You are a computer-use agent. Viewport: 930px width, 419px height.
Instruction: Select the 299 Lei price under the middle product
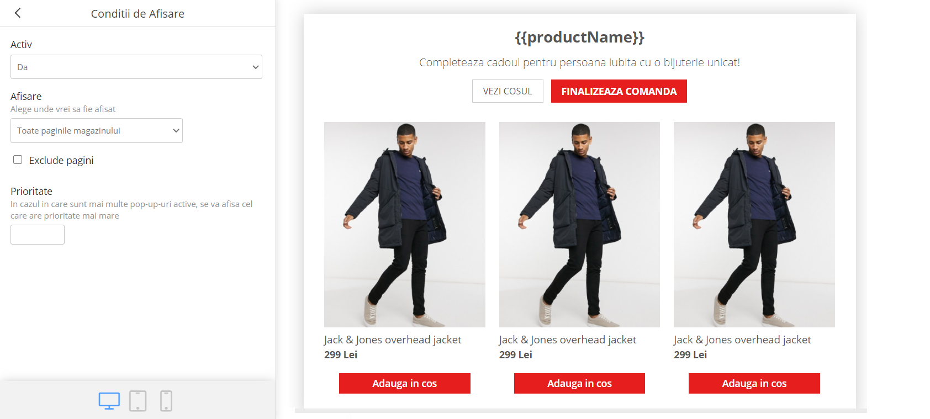pos(515,354)
